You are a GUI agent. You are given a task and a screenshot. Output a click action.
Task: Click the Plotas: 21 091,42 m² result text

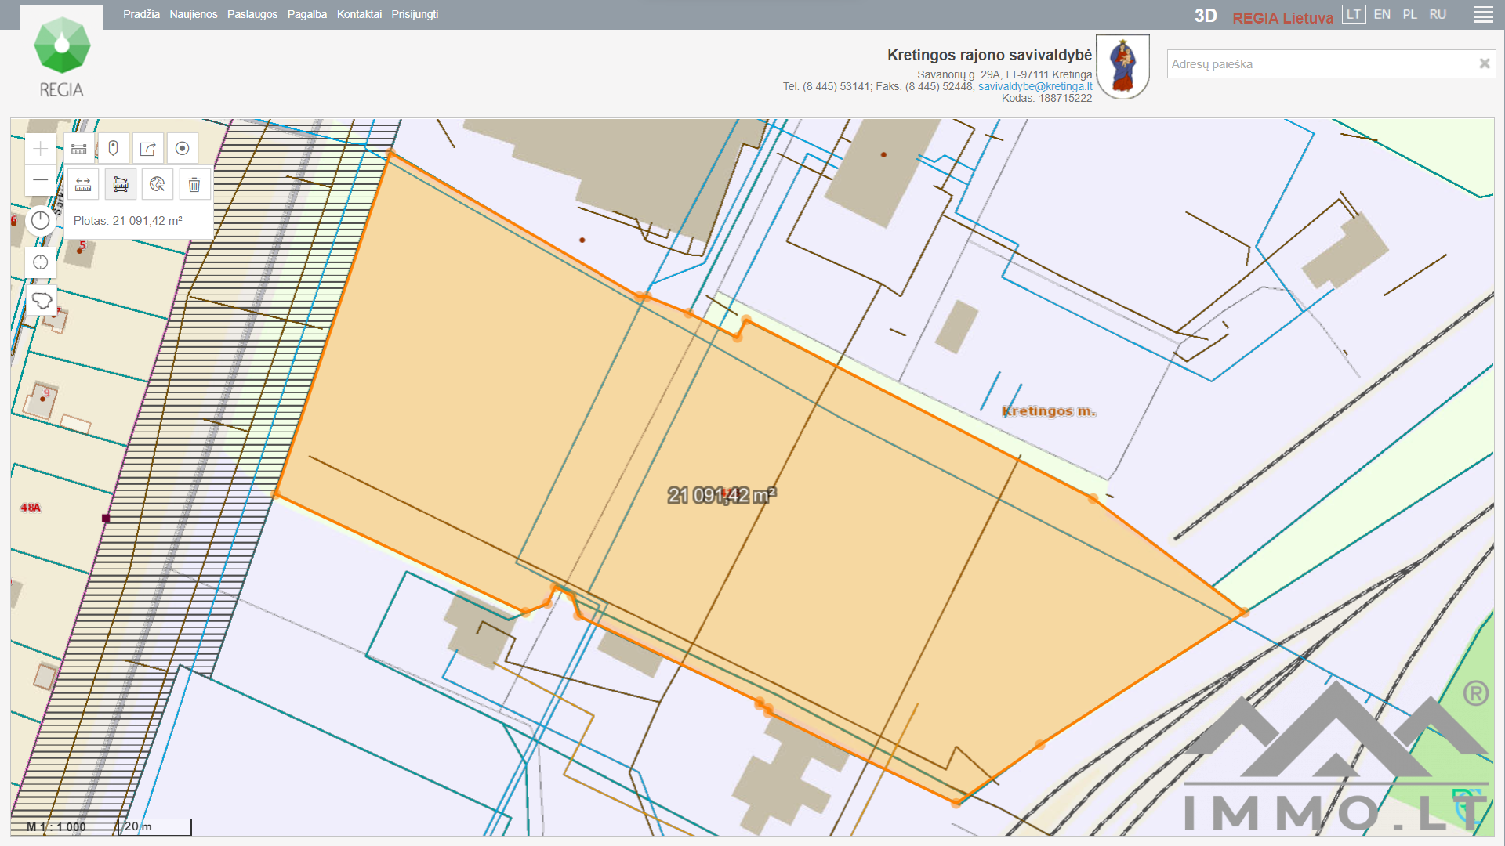click(x=128, y=221)
